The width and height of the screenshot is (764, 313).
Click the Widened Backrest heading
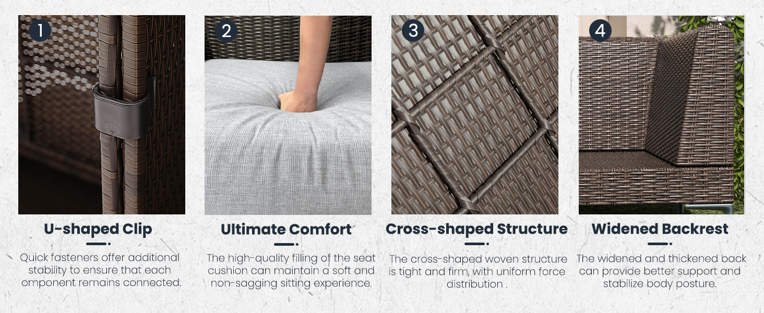[660, 229]
